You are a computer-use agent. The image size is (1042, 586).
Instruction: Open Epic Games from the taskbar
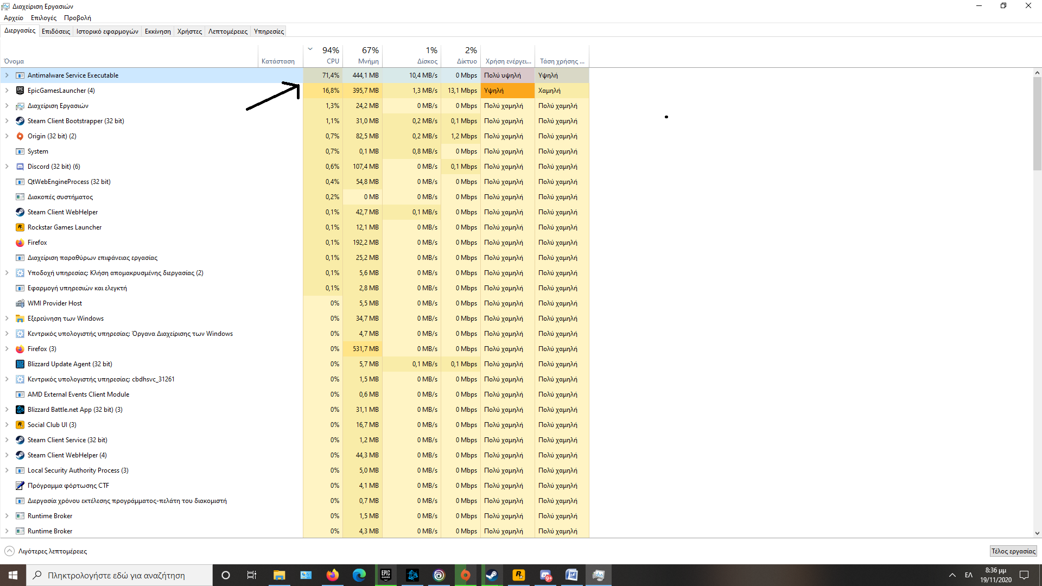point(386,575)
